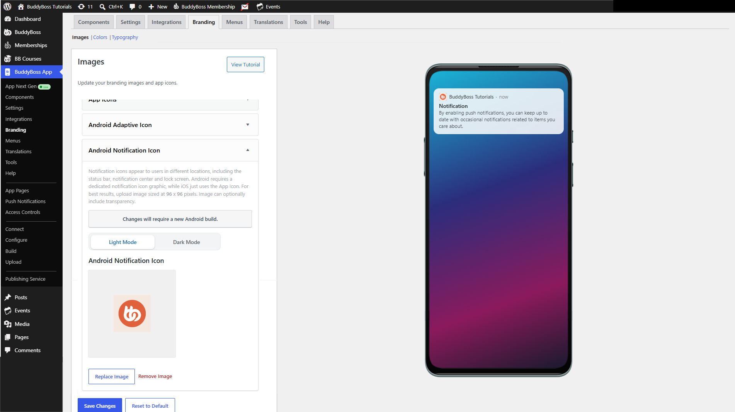The height and width of the screenshot is (412, 735).
Task: Open App Next Gen in the sidebar
Action: [x=21, y=86]
